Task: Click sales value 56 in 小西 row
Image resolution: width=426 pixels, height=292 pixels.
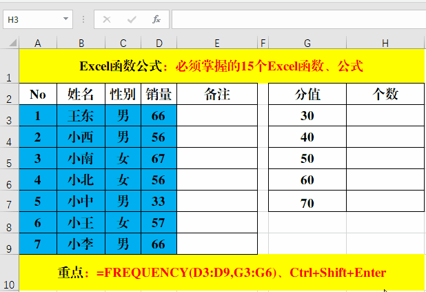Action: coord(159,137)
